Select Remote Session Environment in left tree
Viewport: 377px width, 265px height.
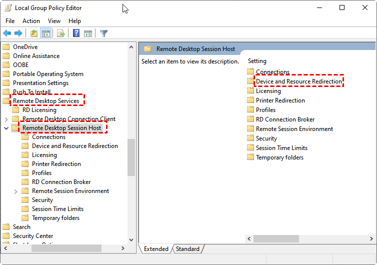tap(70, 191)
